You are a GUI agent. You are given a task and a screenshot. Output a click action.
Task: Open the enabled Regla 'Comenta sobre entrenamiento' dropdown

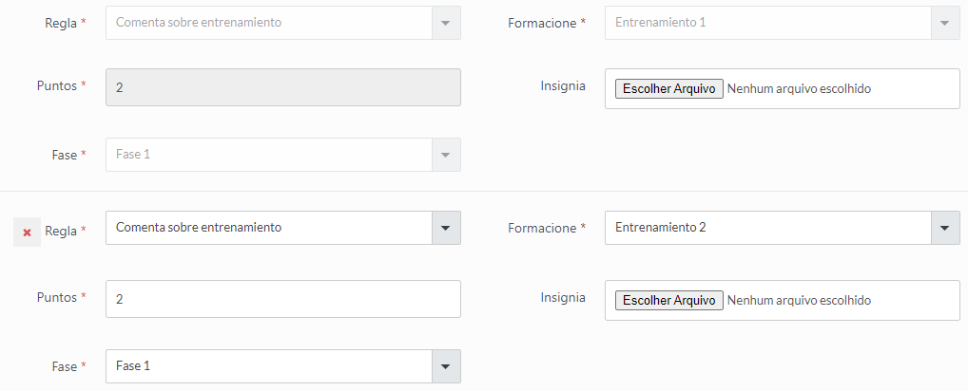(x=268, y=228)
